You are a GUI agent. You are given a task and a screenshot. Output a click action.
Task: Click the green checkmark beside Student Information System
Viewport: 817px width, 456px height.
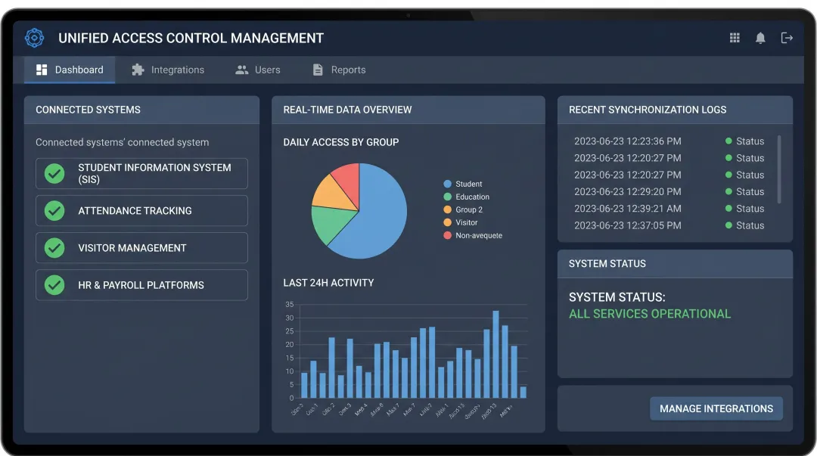pyautogui.click(x=53, y=173)
